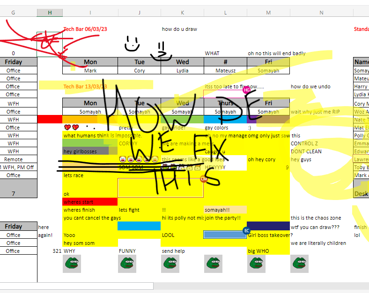The image size is (369, 293).
Task: Click the pink HG collaborator badge
Action: click(x=247, y=90)
